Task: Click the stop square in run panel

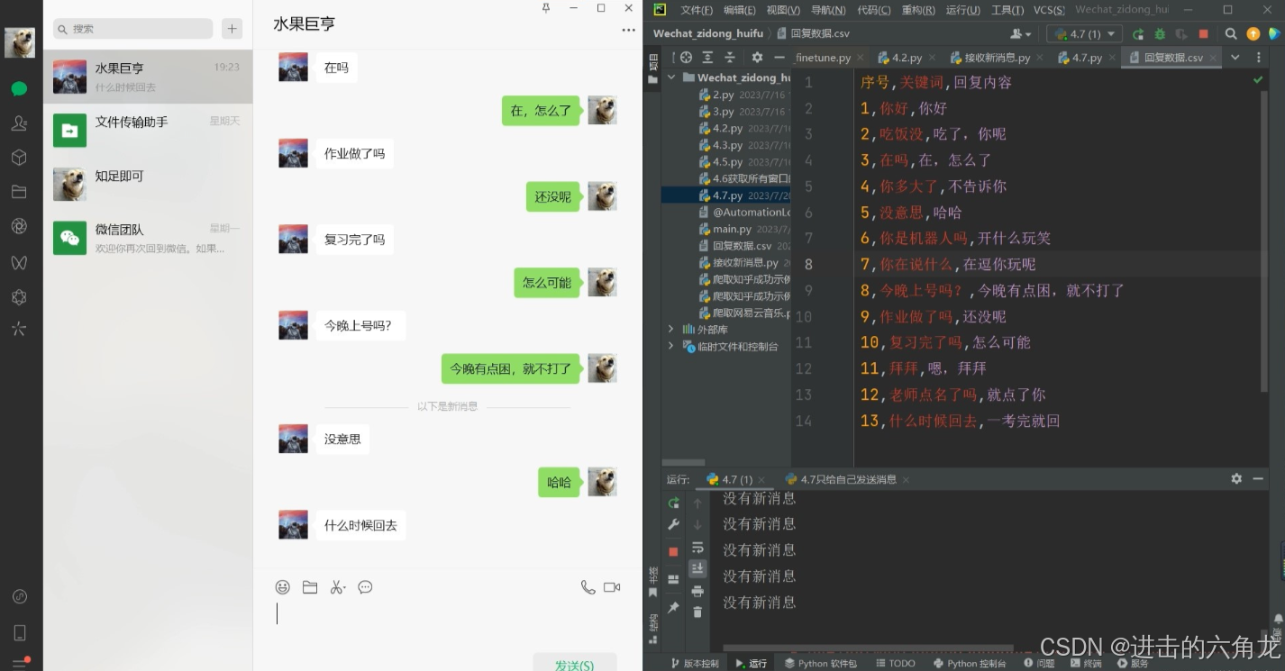Action: [673, 551]
